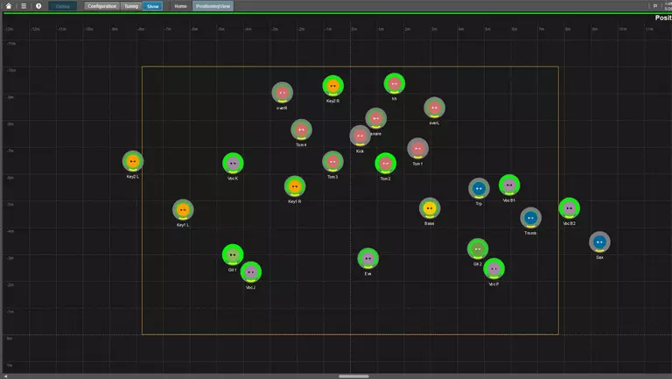The width and height of the screenshot is (672, 379).
Task: Select the Bass sound object
Action: click(429, 208)
